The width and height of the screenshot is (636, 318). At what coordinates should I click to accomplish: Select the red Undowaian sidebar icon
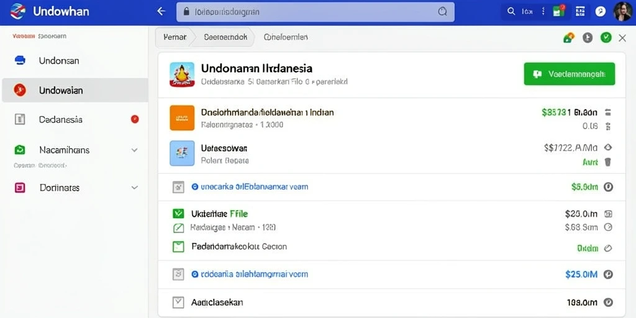[x=19, y=89]
